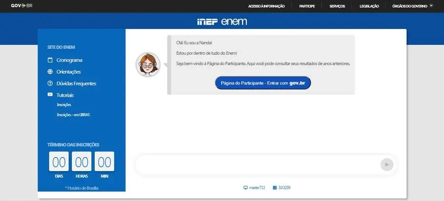
Task: Open the Inscrições tutorial link
Action: 64,105
